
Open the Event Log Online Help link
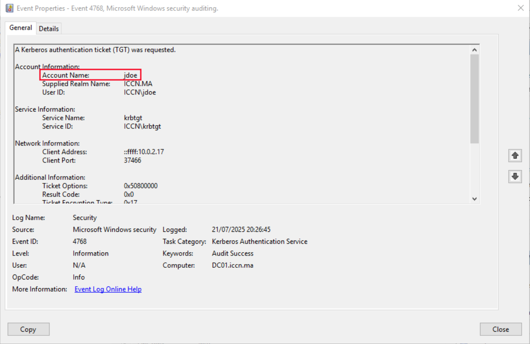pos(108,289)
